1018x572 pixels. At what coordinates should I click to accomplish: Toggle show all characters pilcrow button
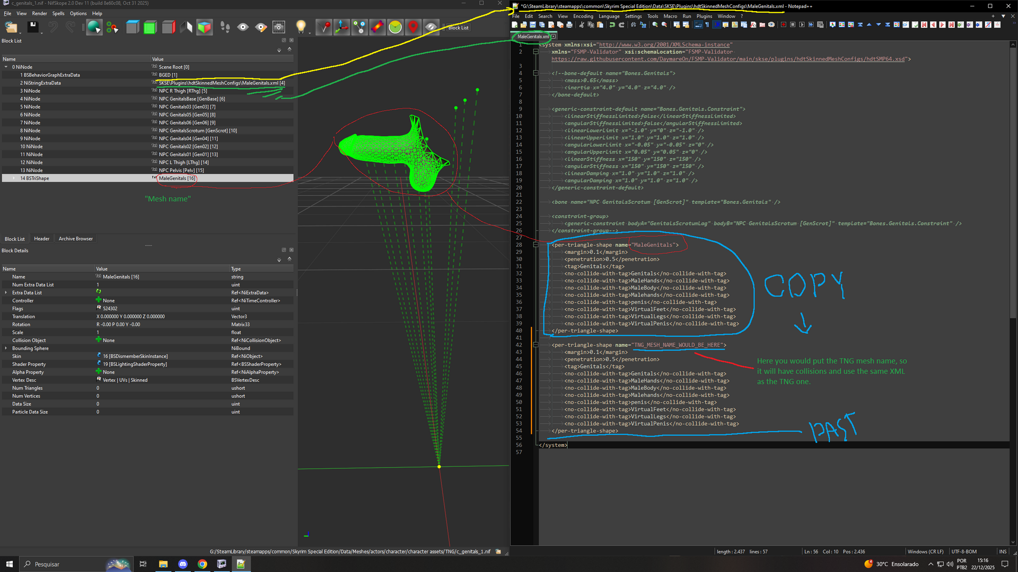click(707, 25)
